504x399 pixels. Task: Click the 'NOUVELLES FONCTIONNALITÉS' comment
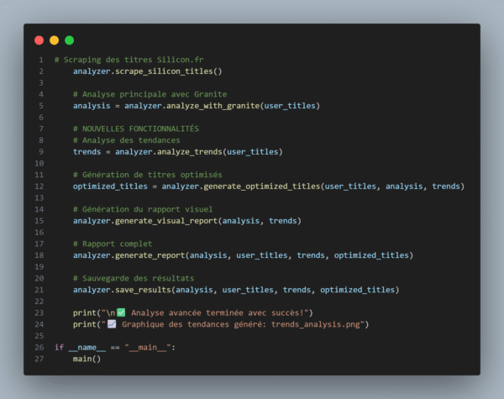140,129
